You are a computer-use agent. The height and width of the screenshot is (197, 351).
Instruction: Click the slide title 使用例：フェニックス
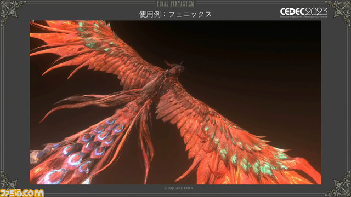(175, 14)
